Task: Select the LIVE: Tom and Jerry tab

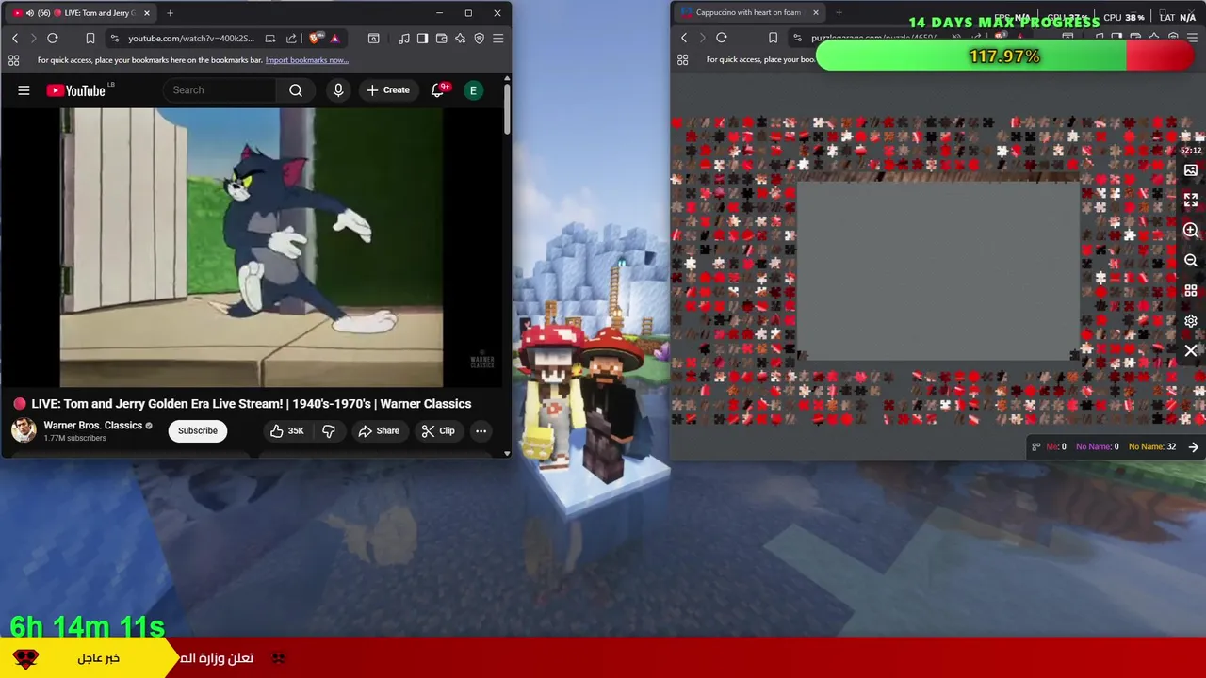Action: click(x=79, y=13)
